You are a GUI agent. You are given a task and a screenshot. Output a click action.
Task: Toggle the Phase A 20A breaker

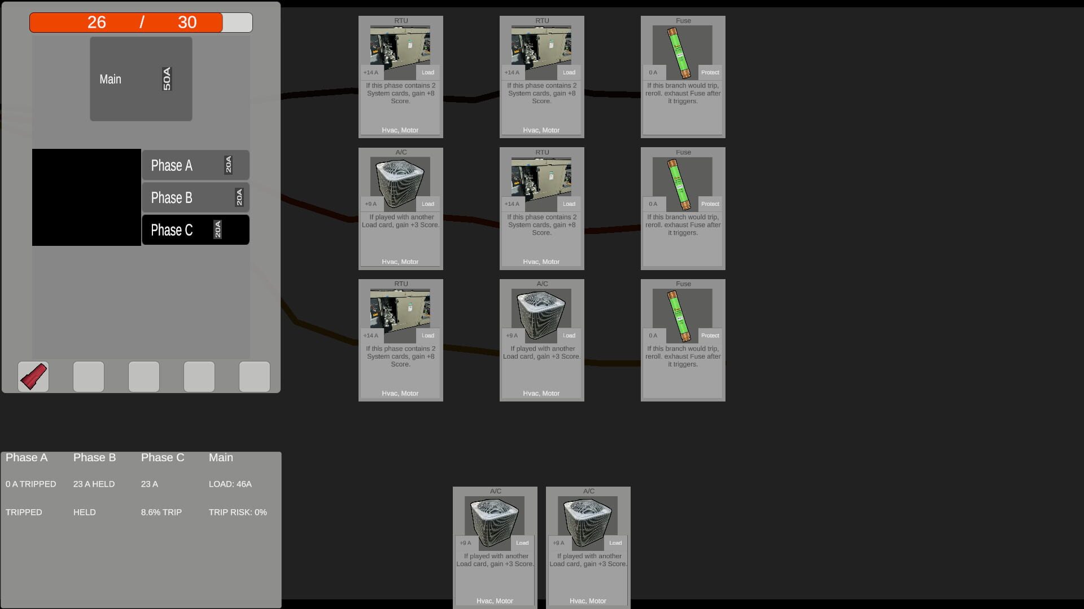pyautogui.click(x=195, y=165)
